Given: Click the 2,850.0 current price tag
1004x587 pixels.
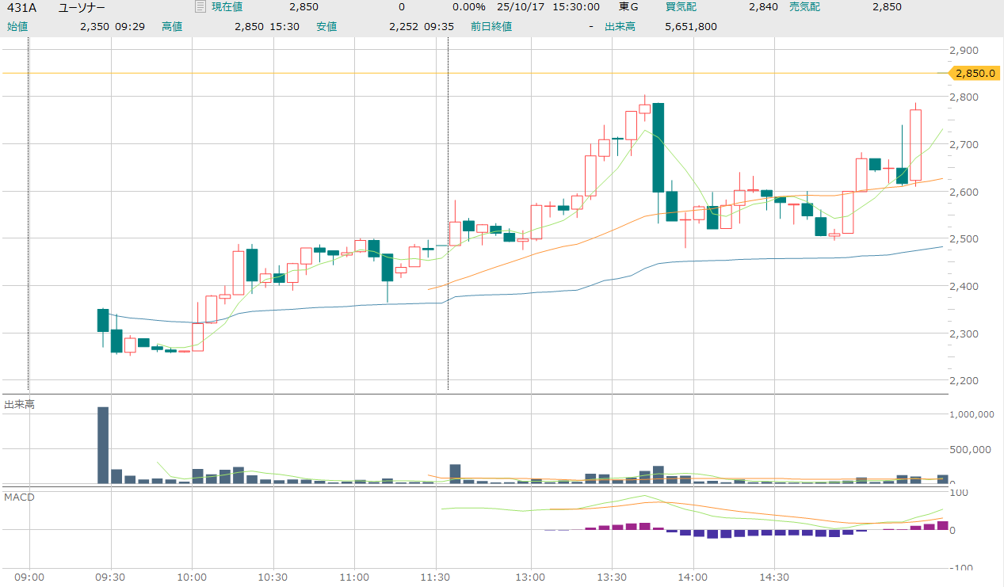Looking at the screenshot, I should (x=973, y=73).
